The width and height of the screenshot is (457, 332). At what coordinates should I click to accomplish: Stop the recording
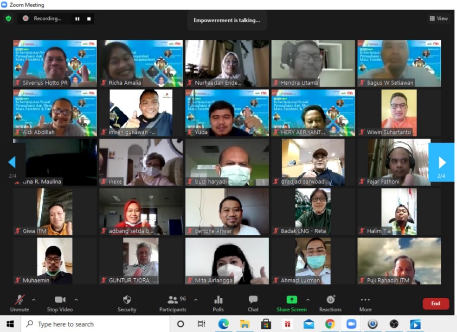click(89, 19)
